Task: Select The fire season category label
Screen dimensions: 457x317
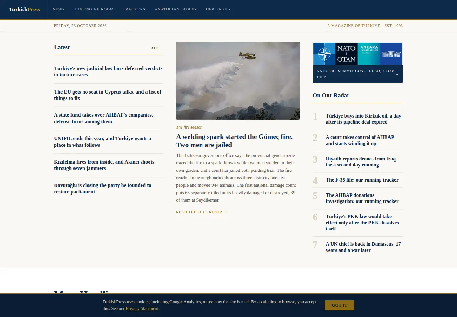Action: pyautogui.click(x=189, y=127)
